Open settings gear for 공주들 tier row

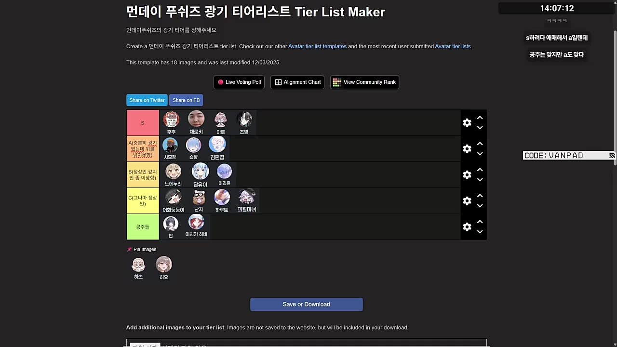[467, 227]
